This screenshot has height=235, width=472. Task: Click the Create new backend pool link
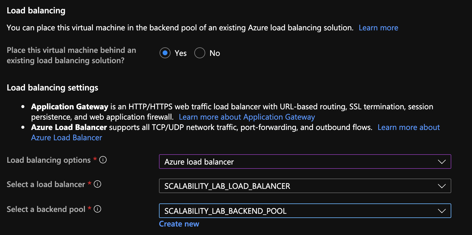coord(179,224)
